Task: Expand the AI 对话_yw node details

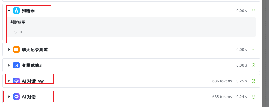Action: pyautogui.click(x=9, y=81)
